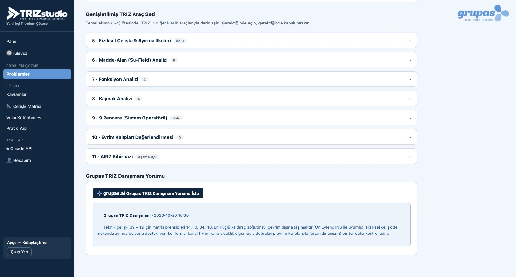Click the '2026-10-20 10:30' timestamp

(x=171, y=215)
